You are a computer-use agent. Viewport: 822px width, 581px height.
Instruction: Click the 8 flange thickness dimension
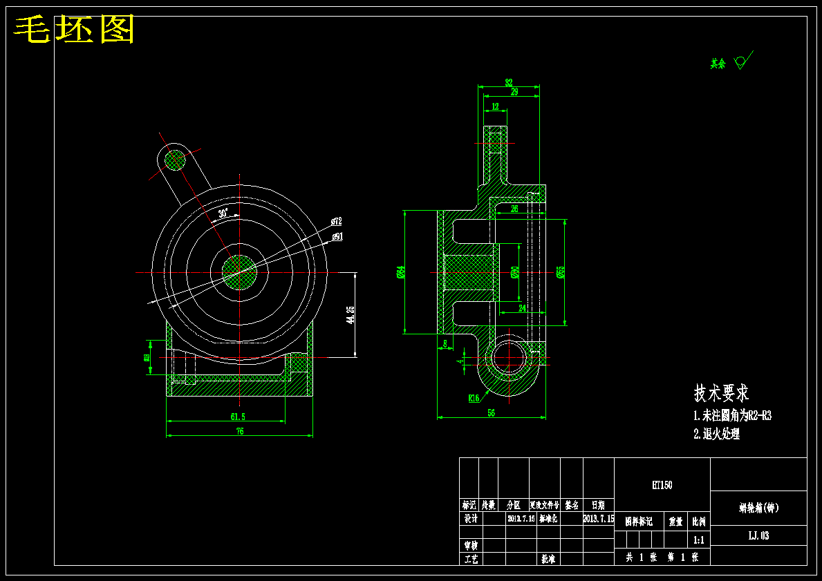(445, 343)
